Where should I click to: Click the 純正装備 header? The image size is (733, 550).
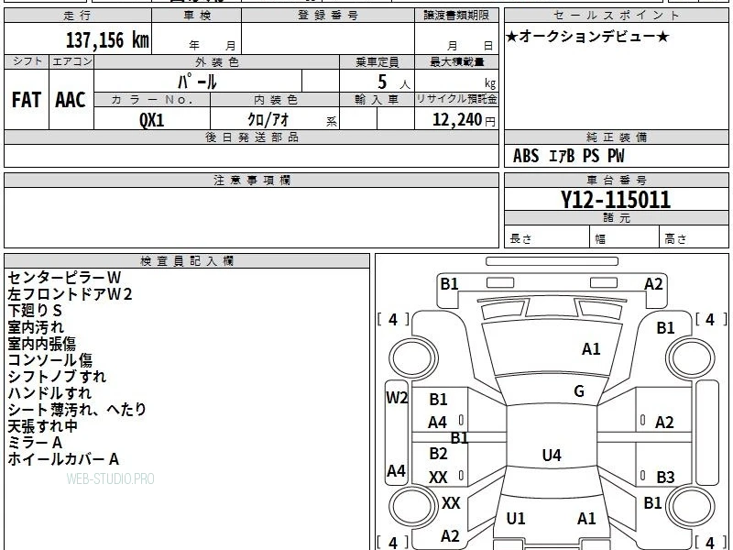[616, 137]
